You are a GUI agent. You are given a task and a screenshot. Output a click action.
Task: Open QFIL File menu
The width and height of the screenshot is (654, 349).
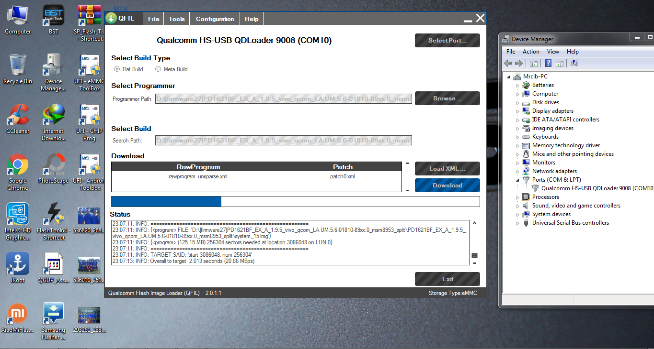coord(154,19)
